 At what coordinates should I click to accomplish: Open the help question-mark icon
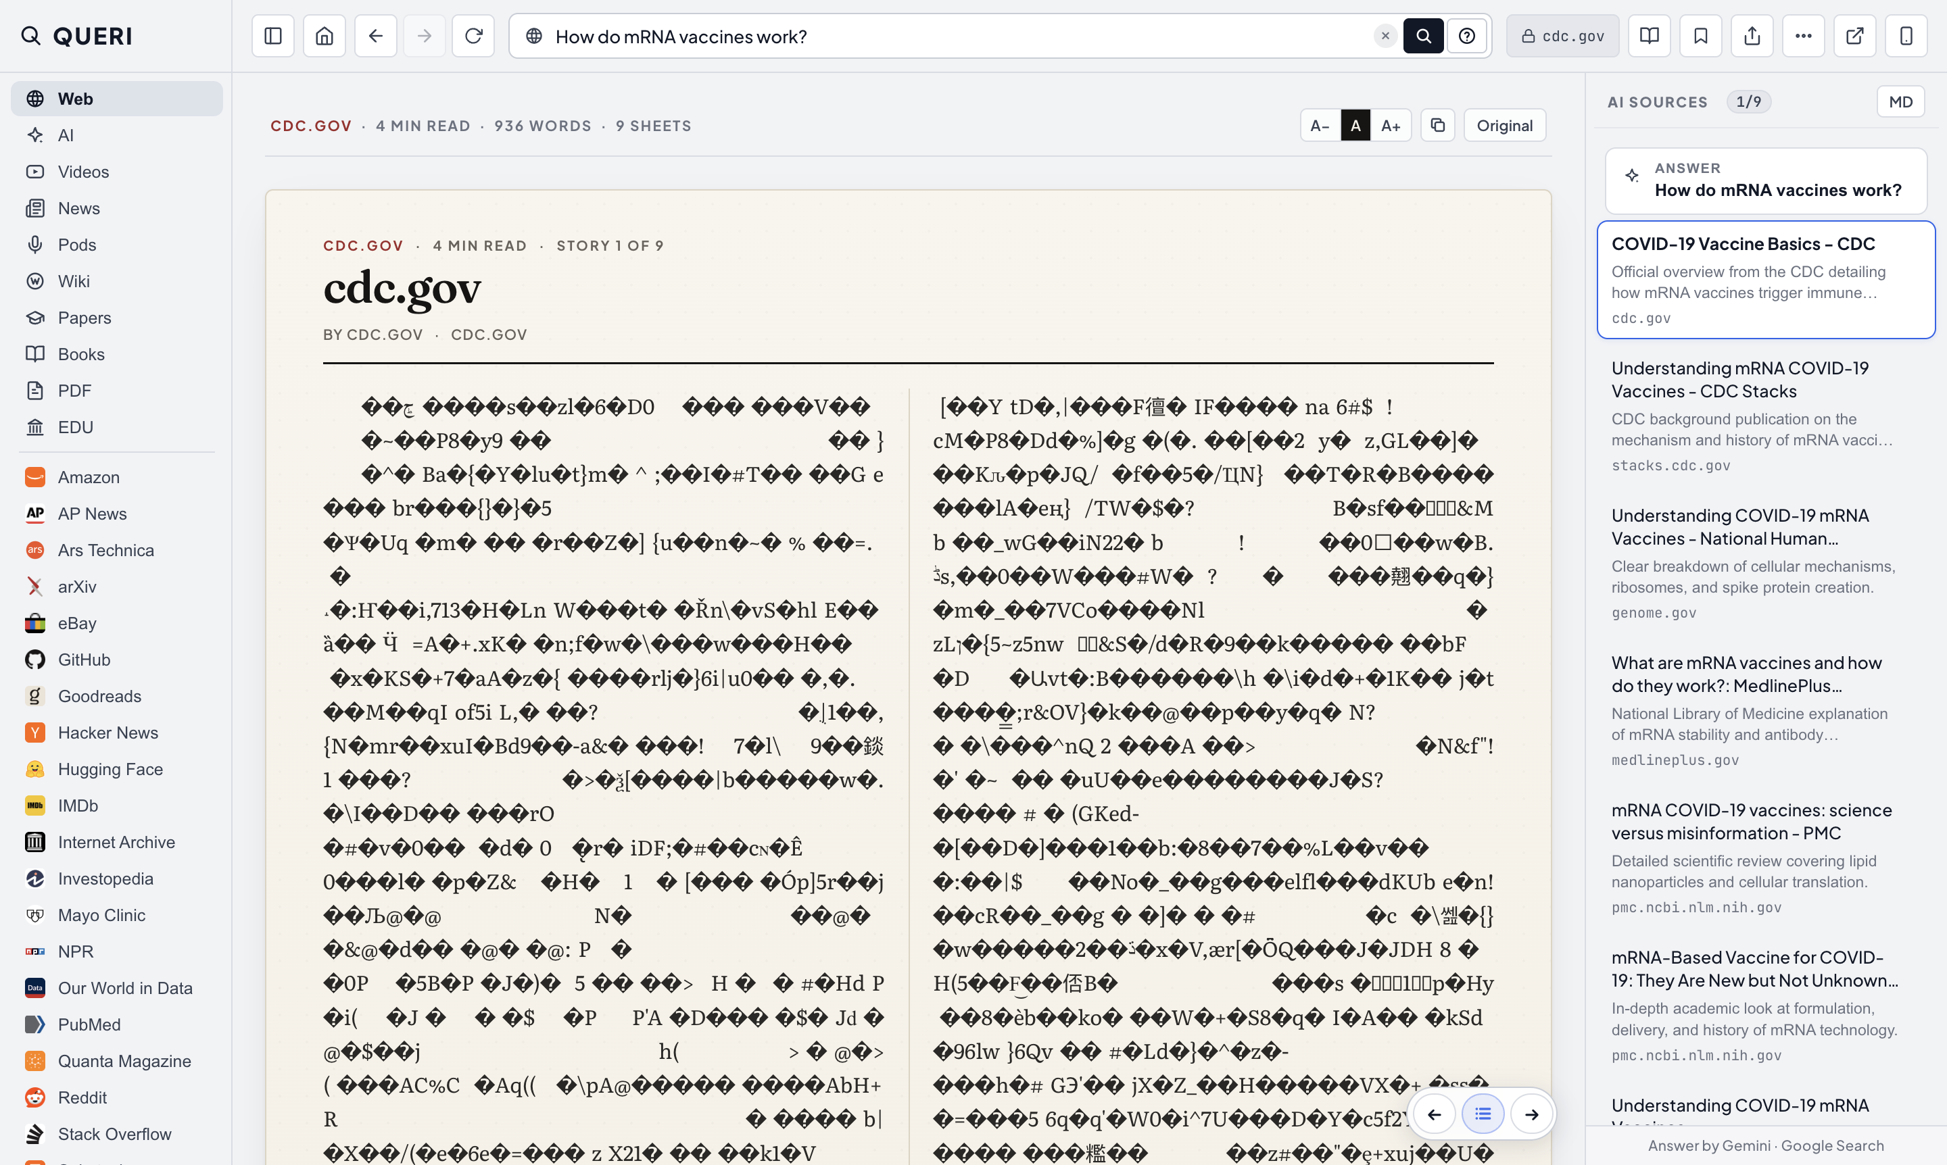1466,36
